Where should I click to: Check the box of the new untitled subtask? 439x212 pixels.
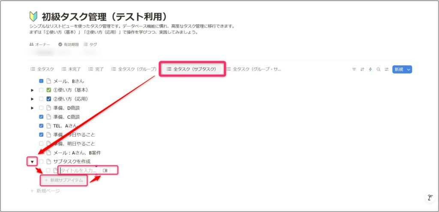(48, 171)
